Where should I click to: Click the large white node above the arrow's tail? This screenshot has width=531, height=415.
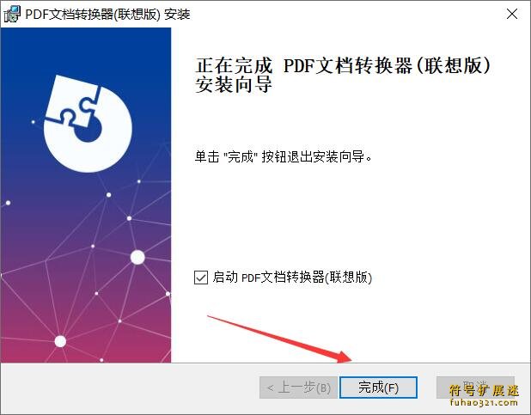click(x=137, y=258)
